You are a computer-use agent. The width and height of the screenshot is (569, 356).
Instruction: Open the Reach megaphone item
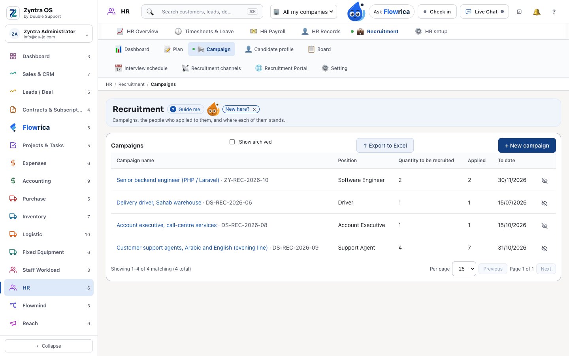pyautogui.click(x=49, y=324)
